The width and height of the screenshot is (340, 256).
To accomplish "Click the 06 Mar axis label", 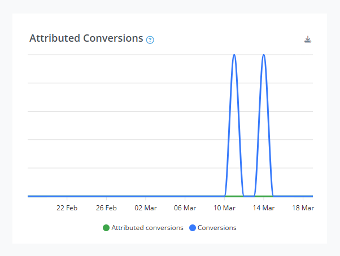I will point(185,208).
